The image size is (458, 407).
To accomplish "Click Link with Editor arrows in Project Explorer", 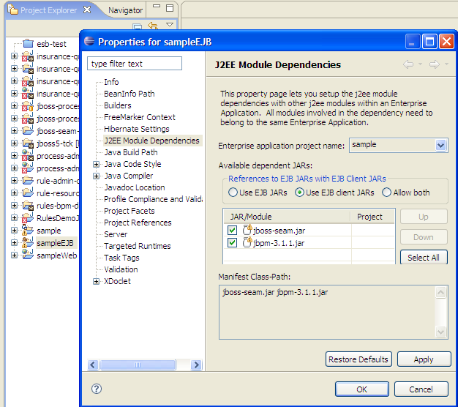I will click(x=153, y=26).
